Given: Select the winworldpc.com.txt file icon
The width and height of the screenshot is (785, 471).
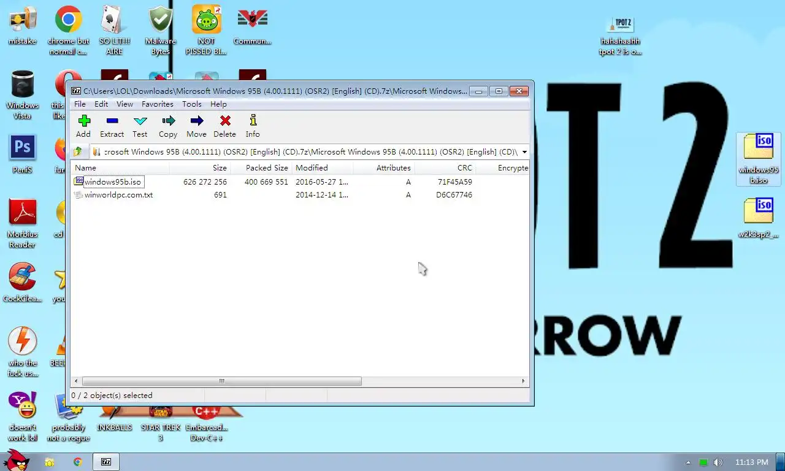Looking at the screenshot, I should click(78, 195).
